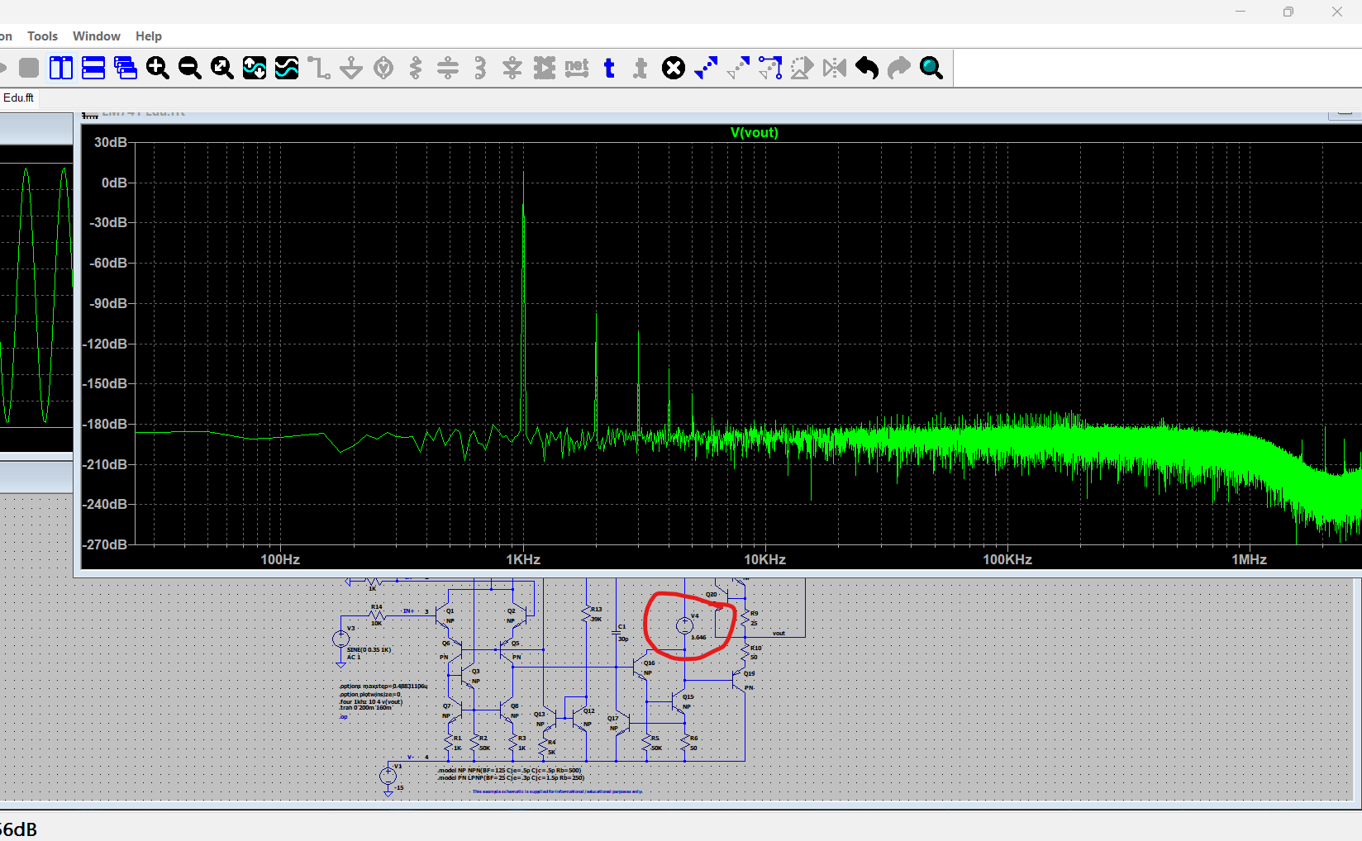
Task: Click the V4 voltage source symbol in schematic
Action: pyautogui.click(x=684, y=625)
